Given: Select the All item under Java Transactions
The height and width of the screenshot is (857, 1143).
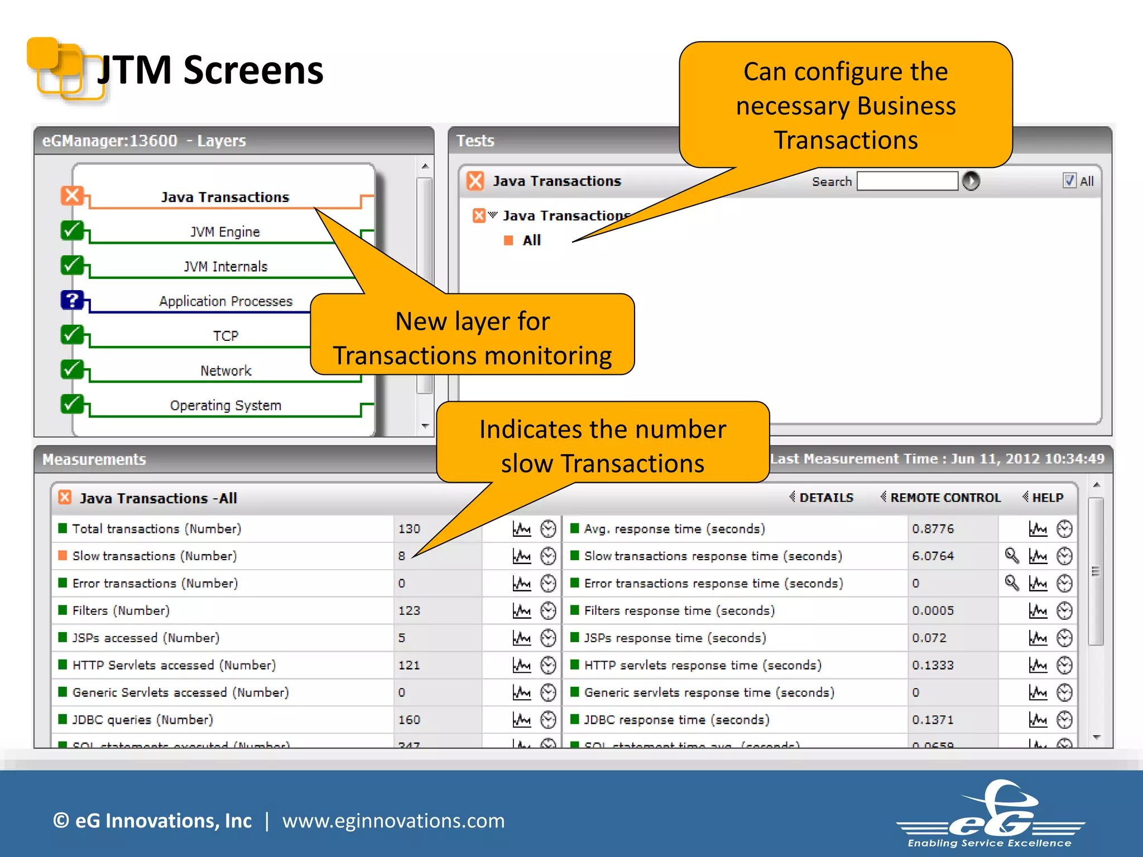Looking at the screenshot, I should [x=531, y=240].
